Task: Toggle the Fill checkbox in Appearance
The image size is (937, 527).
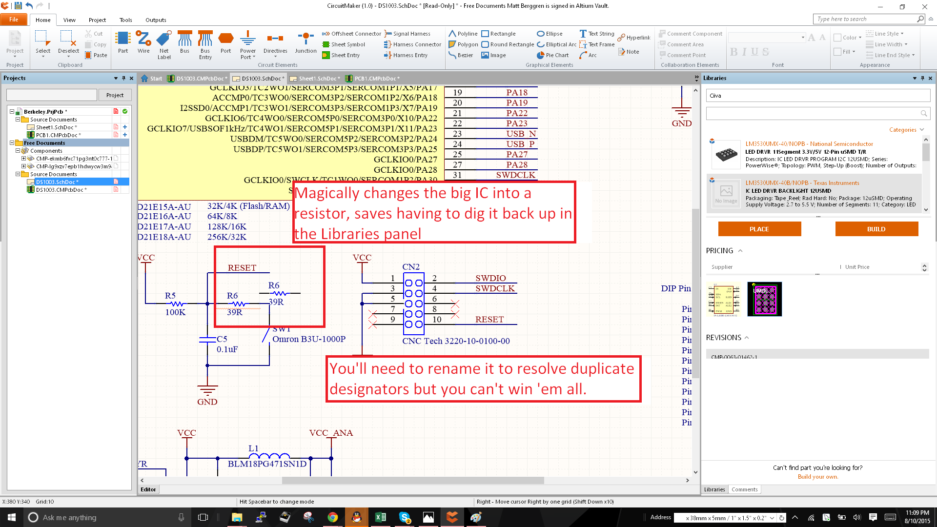Action: [x=837, y=52]
